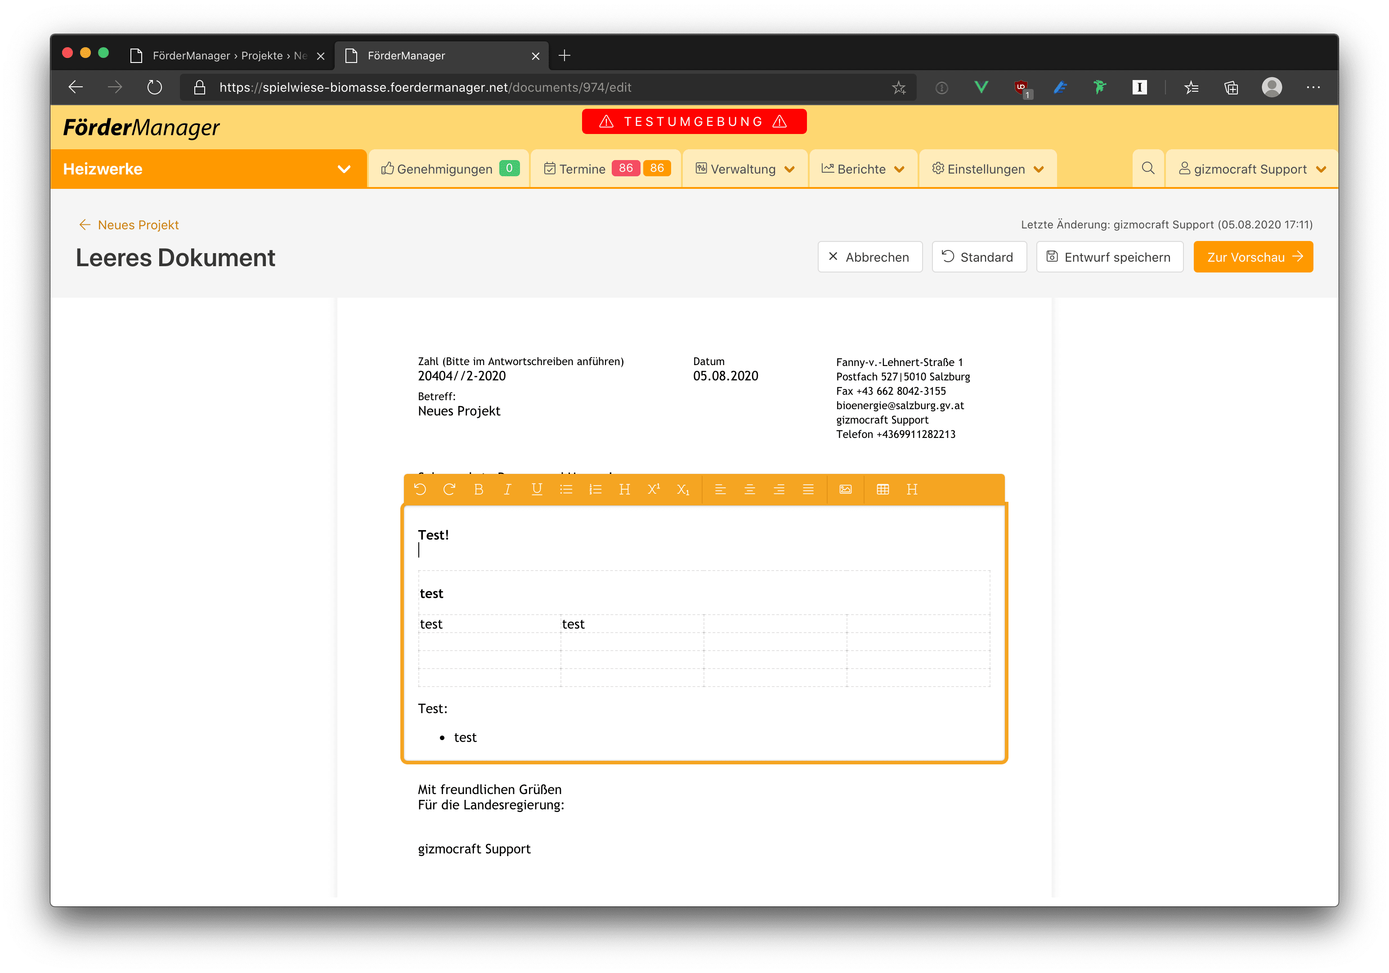Click the last H icon in editor toolbar
This screenshot has height=973, width=1389.
pos(912,489)
